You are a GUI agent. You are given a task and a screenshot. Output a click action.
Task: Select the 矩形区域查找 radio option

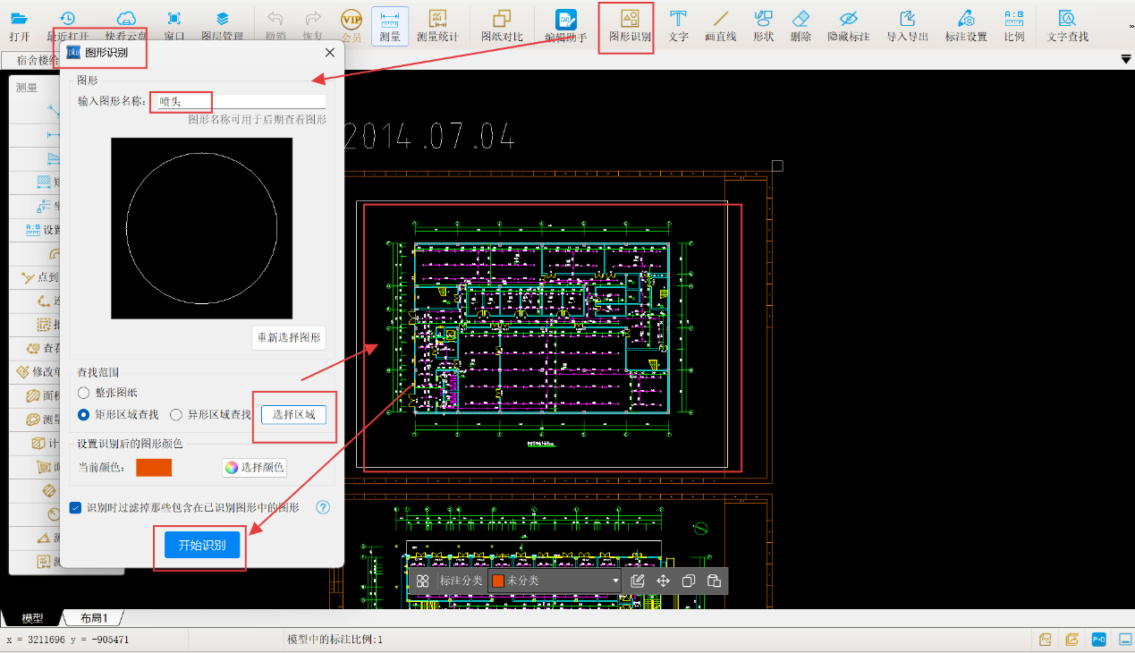tap(84, 415)
